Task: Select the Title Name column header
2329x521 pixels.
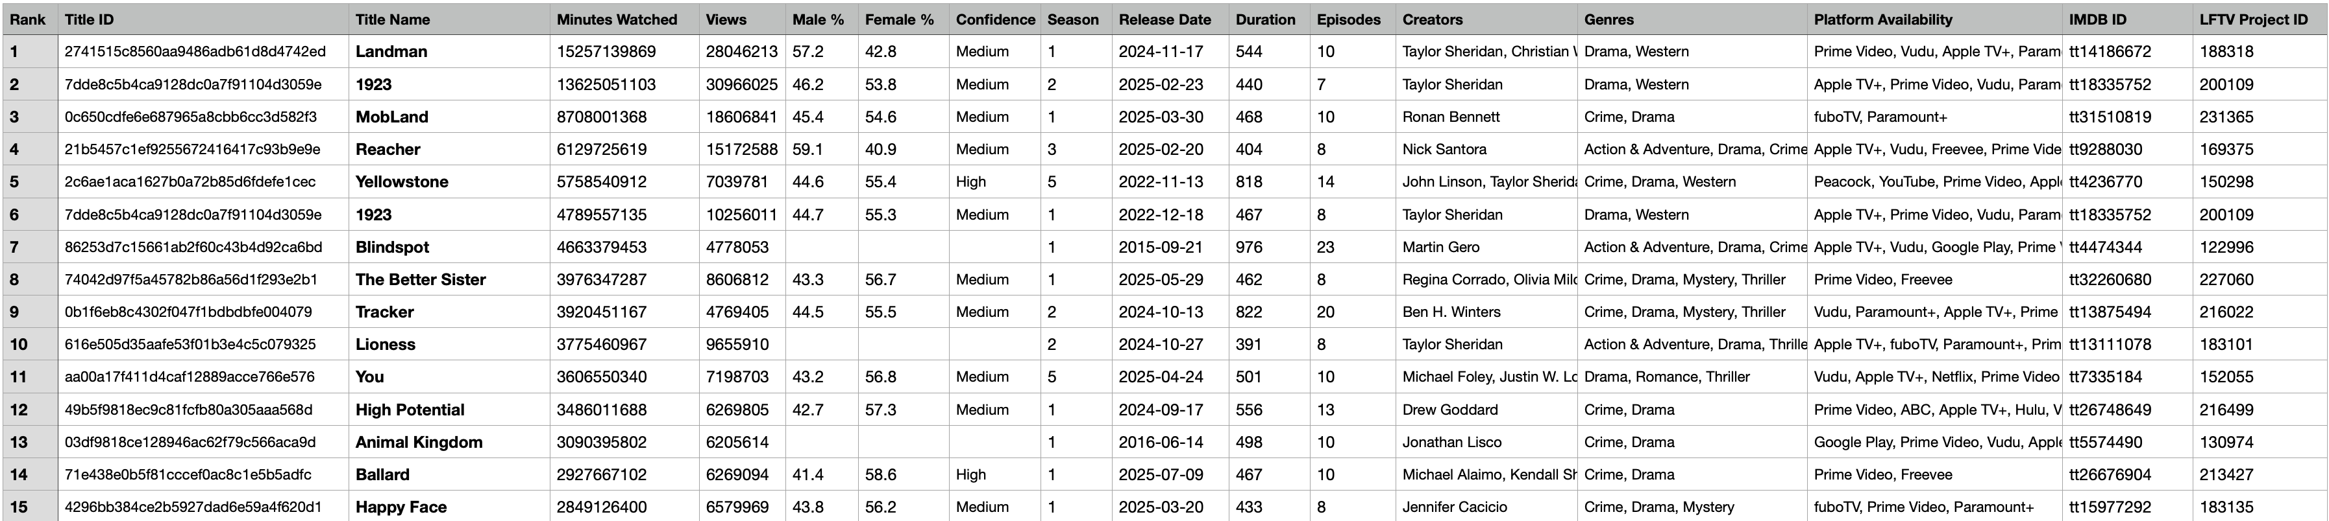Action: tap(392, 19)
